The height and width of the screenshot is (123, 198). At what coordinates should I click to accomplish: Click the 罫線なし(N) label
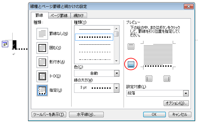59,34
